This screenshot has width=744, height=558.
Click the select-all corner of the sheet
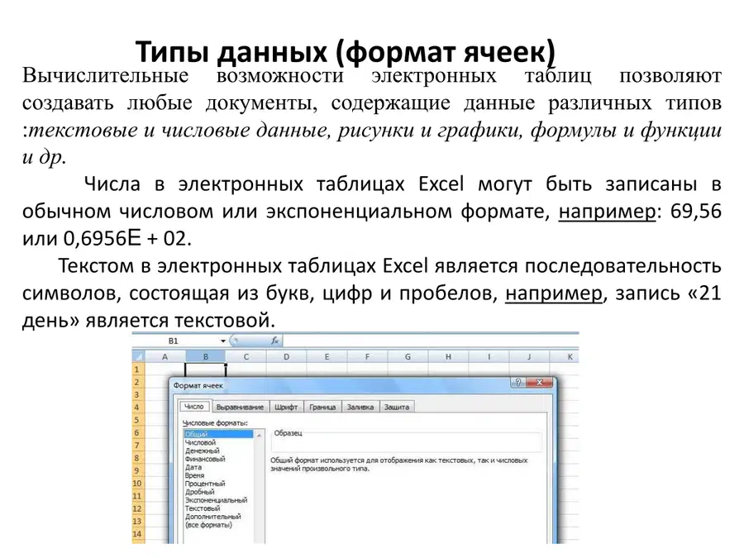[138, 356]
